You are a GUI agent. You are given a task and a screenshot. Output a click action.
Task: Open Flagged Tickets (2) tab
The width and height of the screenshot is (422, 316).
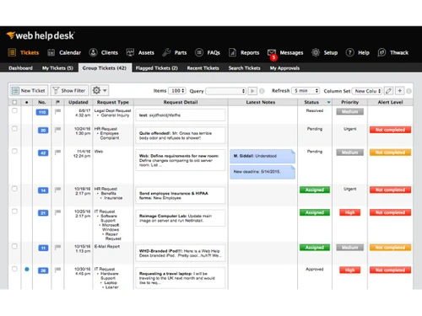(157, 68)
